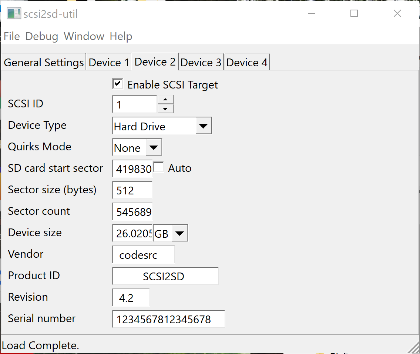Screen dimensions: 420x354
Task: Click the scsi2sd-util title text
Action: [50, 14]
